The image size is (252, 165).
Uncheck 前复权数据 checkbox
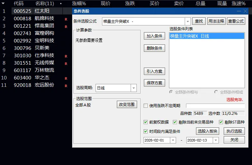coord(145,122)
